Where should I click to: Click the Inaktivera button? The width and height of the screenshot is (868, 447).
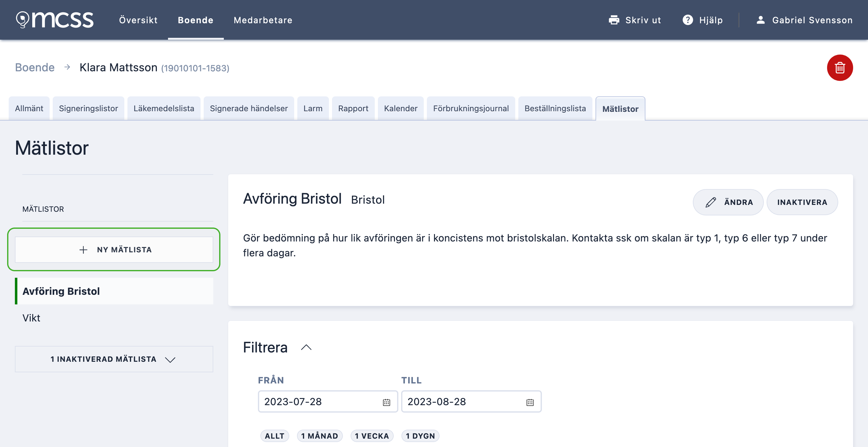[x=802, y=202]
